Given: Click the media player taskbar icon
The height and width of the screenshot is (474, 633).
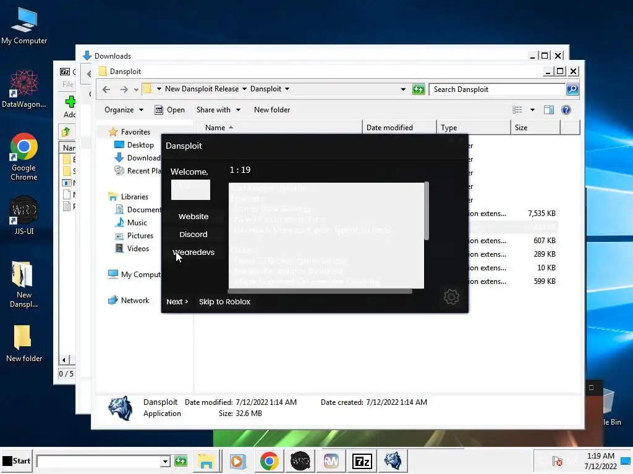Looking at the screenshot, I should tap(238, 460).
